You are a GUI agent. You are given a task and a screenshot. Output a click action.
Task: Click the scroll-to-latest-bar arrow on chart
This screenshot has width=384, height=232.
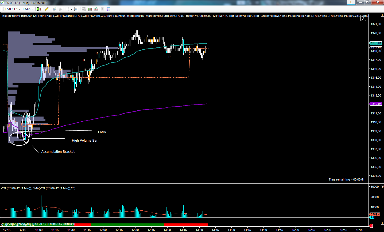[363, 18]
